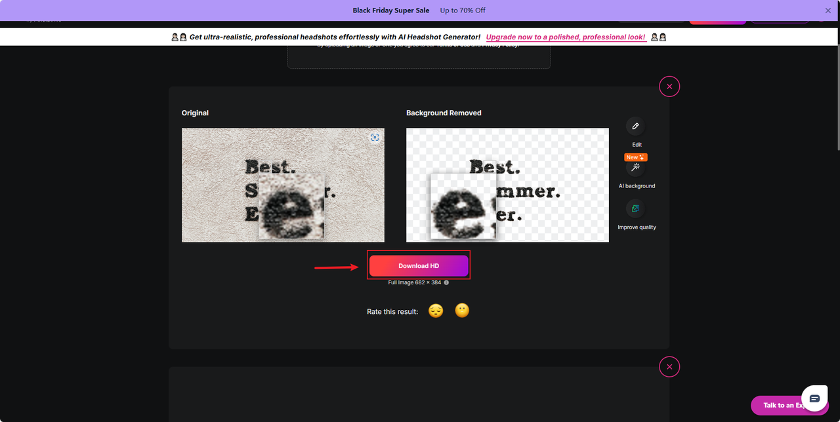Click the Black Friday Super Sale text
This screenshot has height=422, width=840.
[391, 10]
